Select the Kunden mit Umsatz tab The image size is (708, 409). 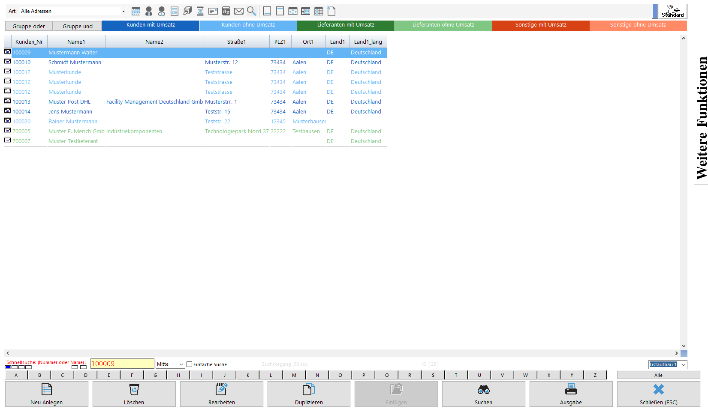151,25
